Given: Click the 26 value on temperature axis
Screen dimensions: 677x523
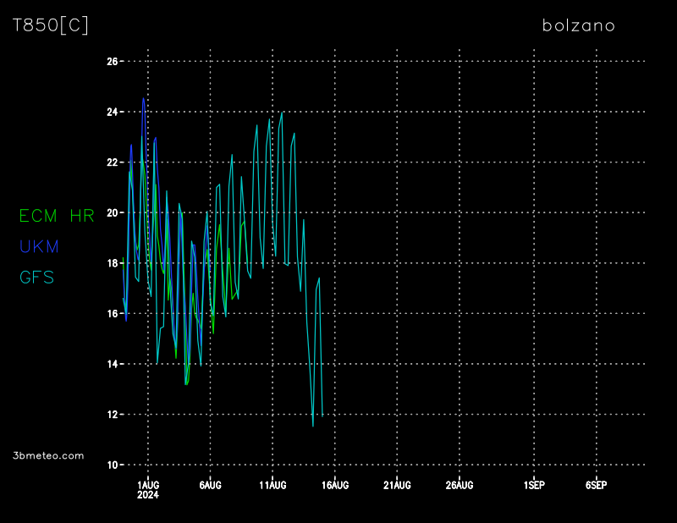Looking at the screenshot, I should 112,62.
